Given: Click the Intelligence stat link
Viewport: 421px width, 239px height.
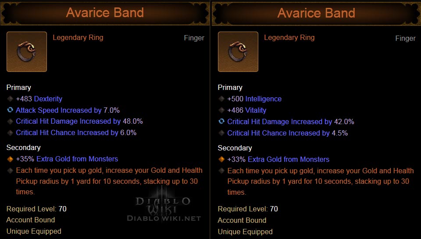Looking at the screenshot, I should [263, 99].
